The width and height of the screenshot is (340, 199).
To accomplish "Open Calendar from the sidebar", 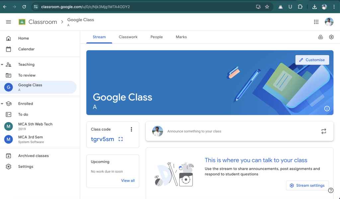I will click(27, 49).
